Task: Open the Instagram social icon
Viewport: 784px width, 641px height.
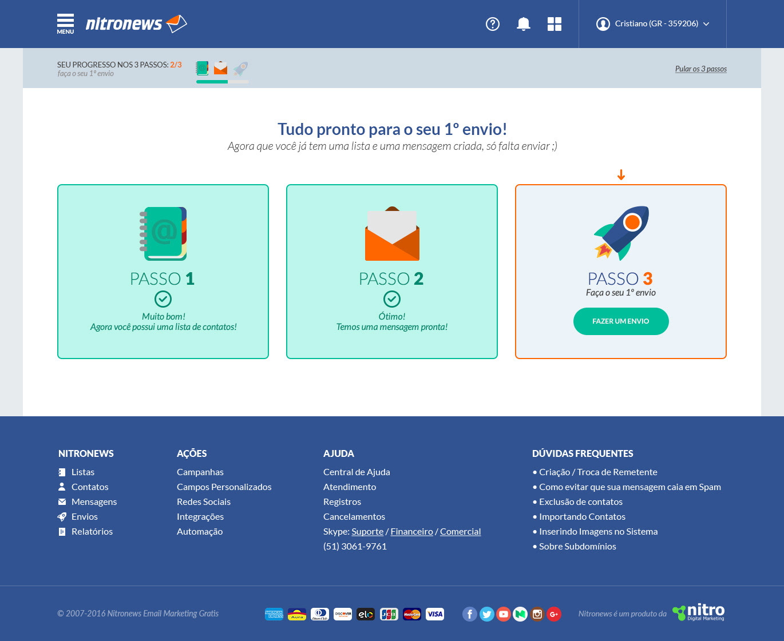Action: (x=537, y=614)
